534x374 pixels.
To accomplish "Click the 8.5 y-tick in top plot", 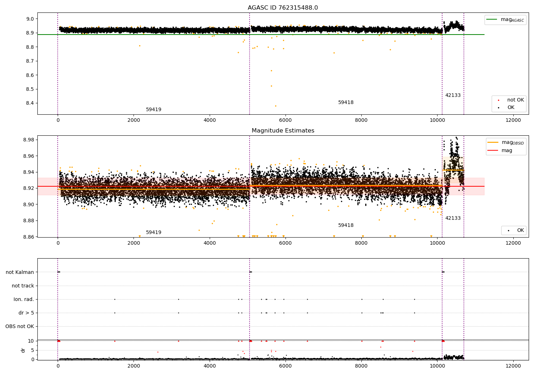I will pos(30,89).
